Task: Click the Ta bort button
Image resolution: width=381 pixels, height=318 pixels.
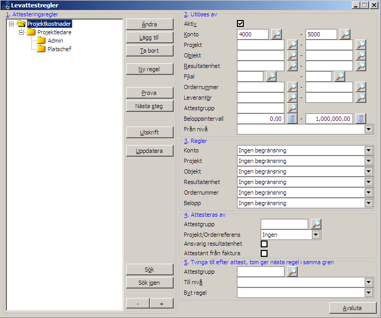Action: 150,51
